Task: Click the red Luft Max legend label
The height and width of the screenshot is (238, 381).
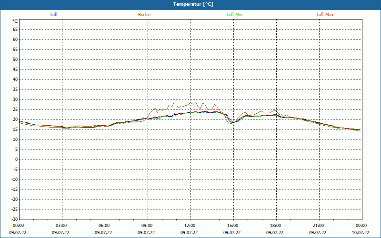Action: coord(325,15)
